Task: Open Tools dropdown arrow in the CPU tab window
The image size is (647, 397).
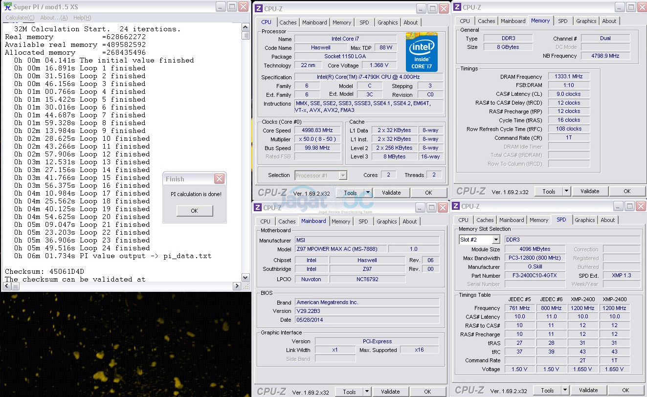Action: point(368,193)
